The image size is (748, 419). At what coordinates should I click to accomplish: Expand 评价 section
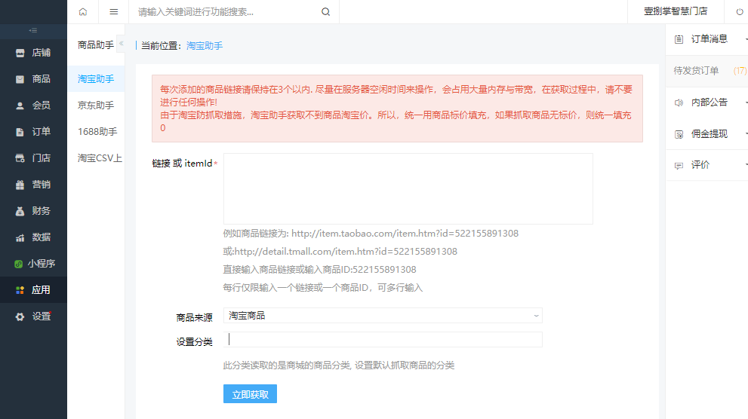pyautogui.click(x=746, y=165)
